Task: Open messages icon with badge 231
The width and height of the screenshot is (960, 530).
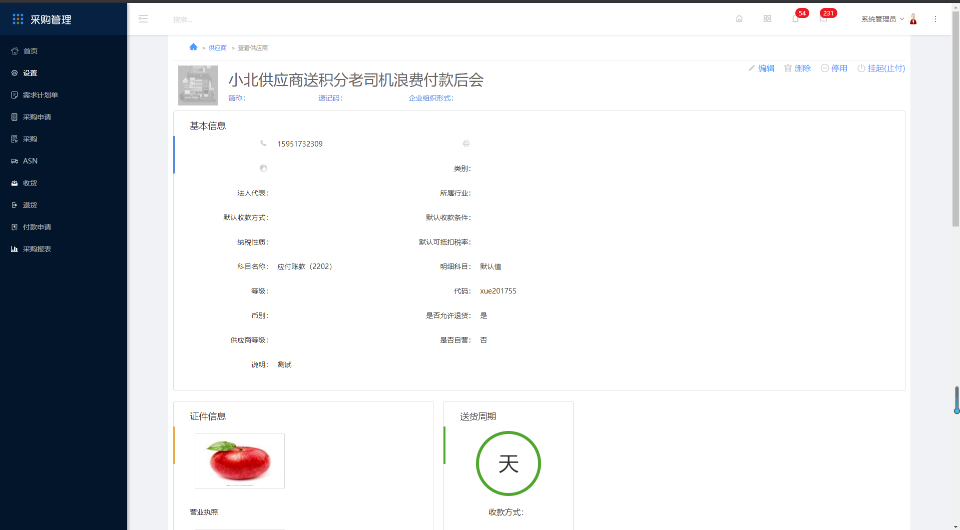Action: [x=823, y=19]
